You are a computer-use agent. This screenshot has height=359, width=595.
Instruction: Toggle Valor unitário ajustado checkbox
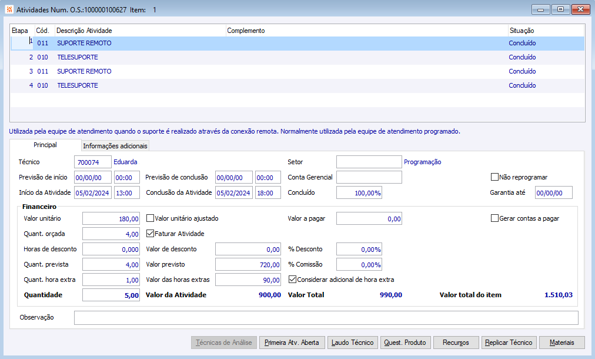150,218
